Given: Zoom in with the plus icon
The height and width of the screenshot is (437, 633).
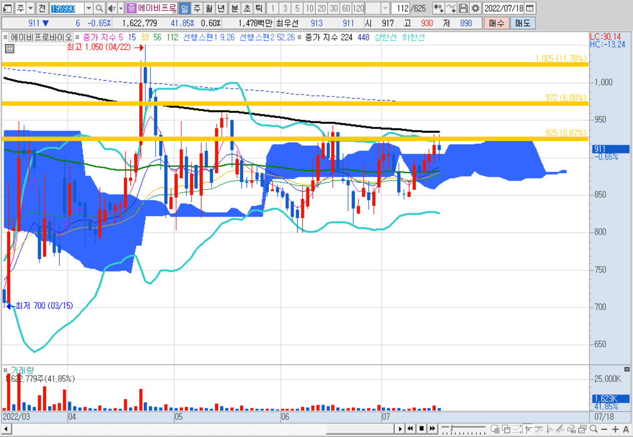Looking at the screenshot, I should (616, 429).
